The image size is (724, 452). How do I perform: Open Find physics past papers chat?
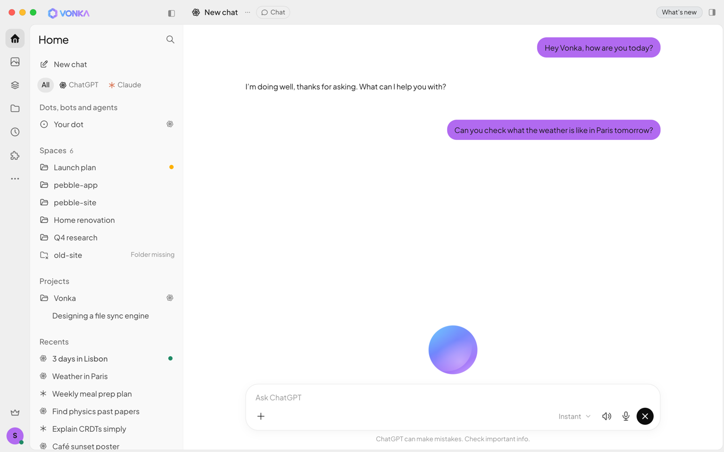point(106,412)
